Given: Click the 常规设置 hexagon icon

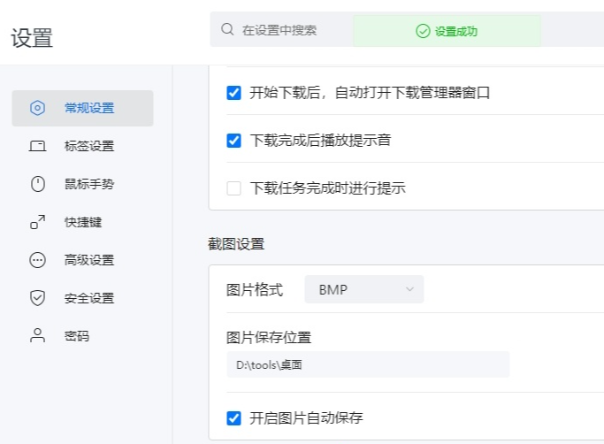Looking at the screenshot, I should [37, 108].
